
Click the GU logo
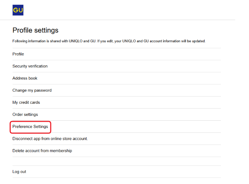[x=18, y=10]
